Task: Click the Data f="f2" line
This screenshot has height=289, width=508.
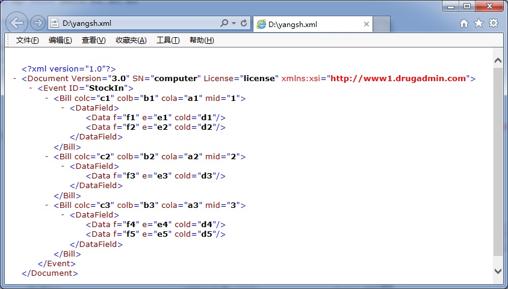Action: 156,127
